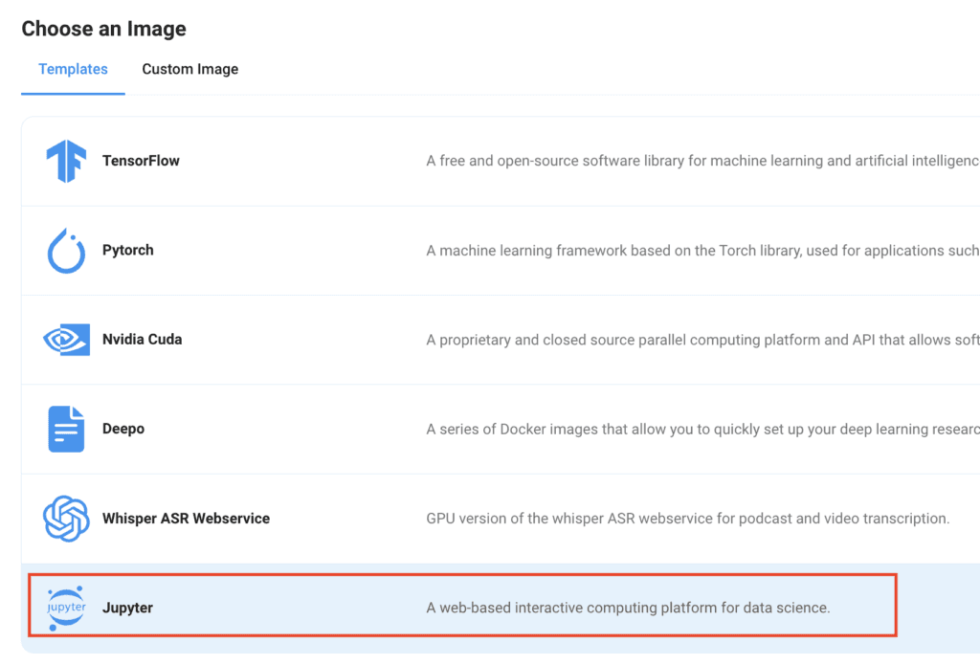Select the TensorFlow template name

pos(141,161)
